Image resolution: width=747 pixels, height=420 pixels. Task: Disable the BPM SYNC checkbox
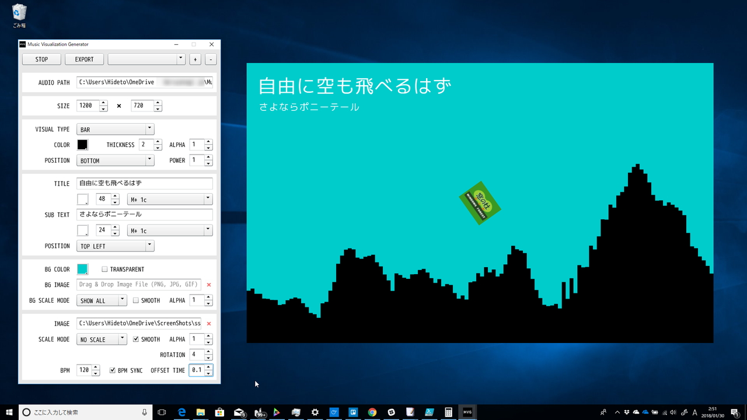(112, 369)
